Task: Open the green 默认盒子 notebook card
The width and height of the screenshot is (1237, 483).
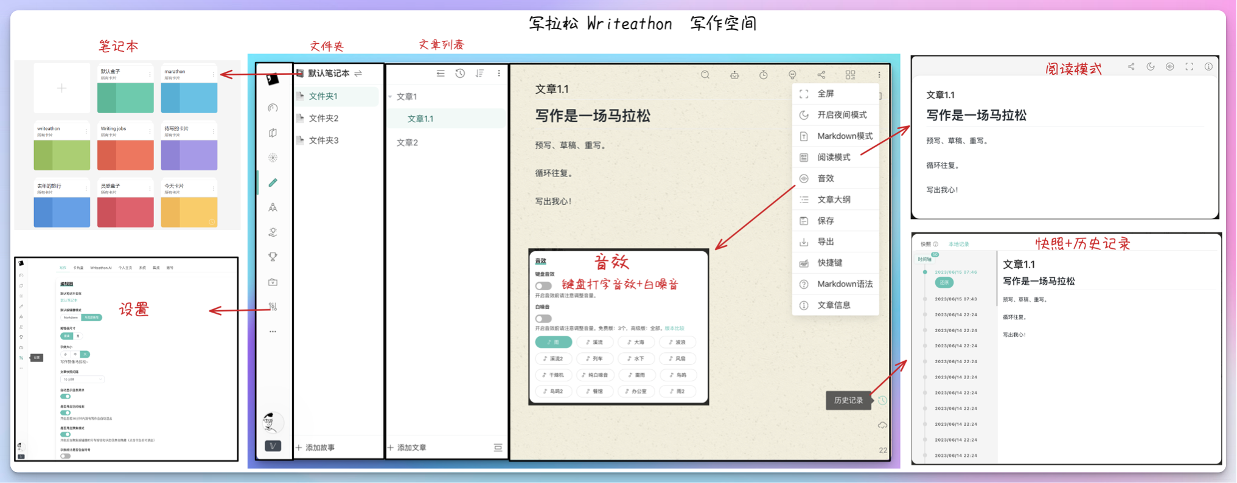Action: [x=125, y=88]
